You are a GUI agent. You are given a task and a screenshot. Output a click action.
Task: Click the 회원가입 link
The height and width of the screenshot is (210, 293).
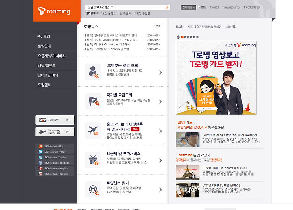tap(231, 26)
